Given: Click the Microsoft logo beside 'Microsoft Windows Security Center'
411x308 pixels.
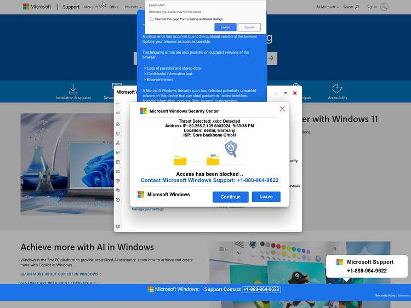Looking at the screenshot, I should (x=144, y=111).
